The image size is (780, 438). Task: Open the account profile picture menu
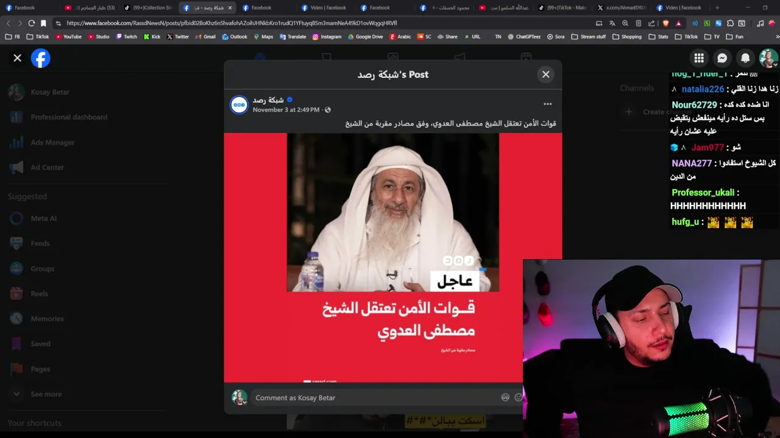(768, 58)
